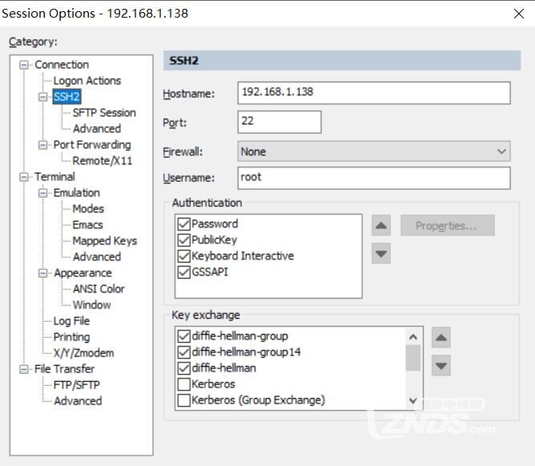Open Advanced under Emulation
535x466 pixels.
(97, 257)
